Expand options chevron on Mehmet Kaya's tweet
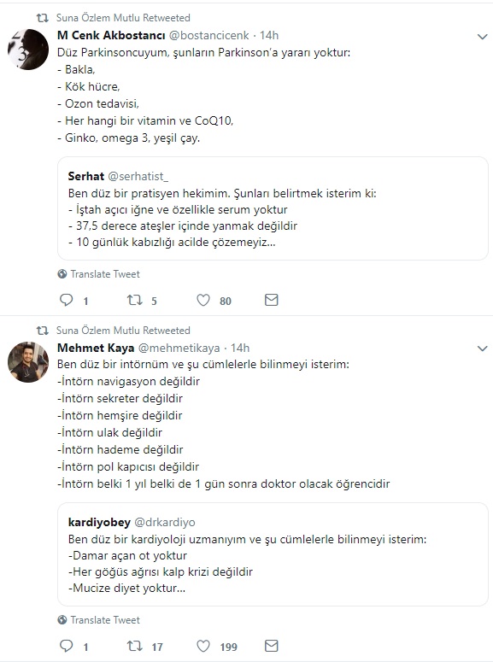The image size is (493, 662). pos(483,349)
